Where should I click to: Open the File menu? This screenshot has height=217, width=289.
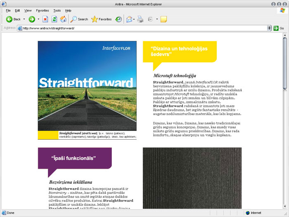click(x=8, y=10)
